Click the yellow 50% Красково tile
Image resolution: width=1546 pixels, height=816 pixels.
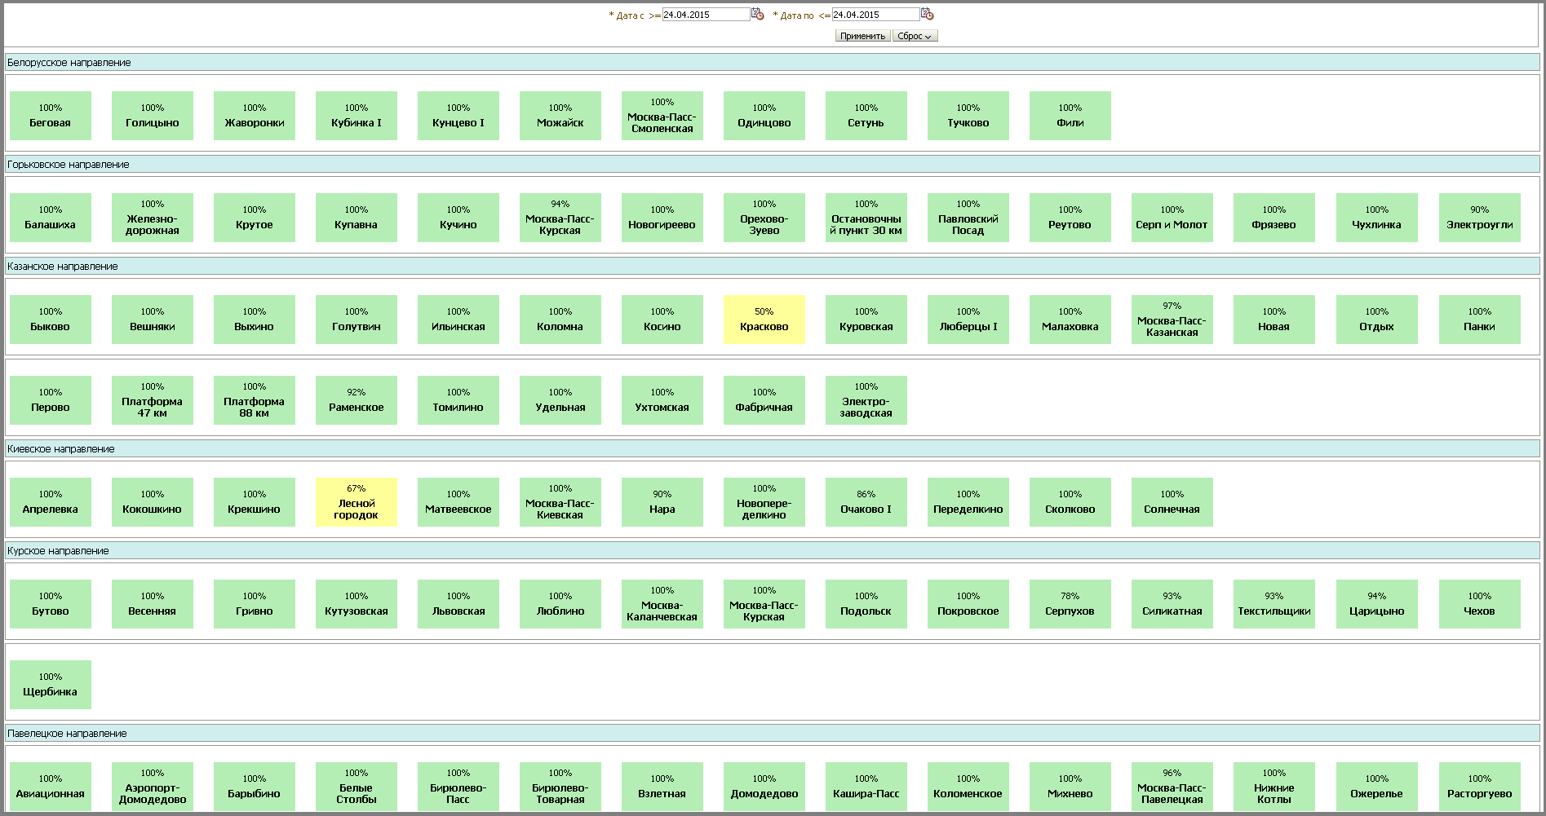tap(764, 320)
